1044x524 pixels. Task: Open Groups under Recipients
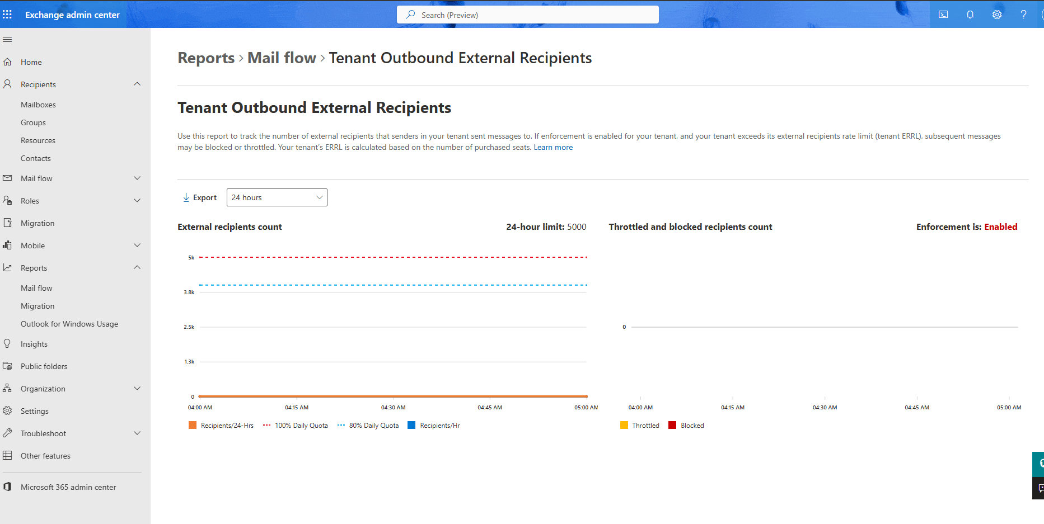point(33,122)
